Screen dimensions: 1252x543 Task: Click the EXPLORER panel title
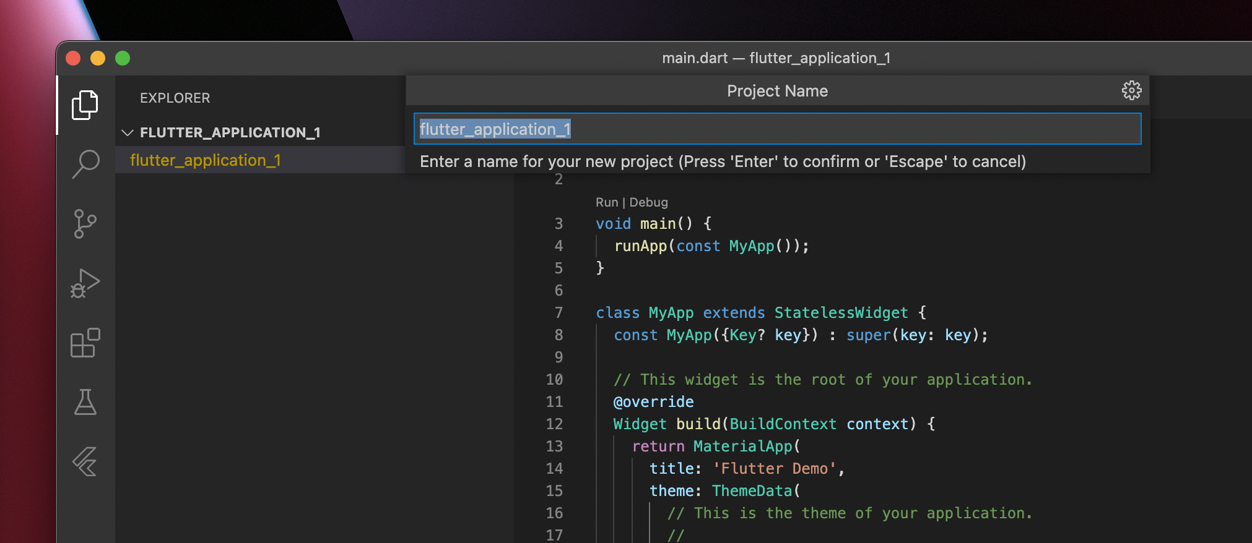click(x=175, y=98)
